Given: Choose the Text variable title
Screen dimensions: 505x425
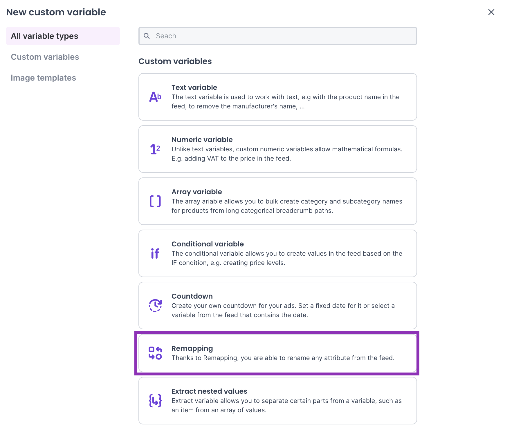Looking at the screenshot, I should tap(194, 88).
